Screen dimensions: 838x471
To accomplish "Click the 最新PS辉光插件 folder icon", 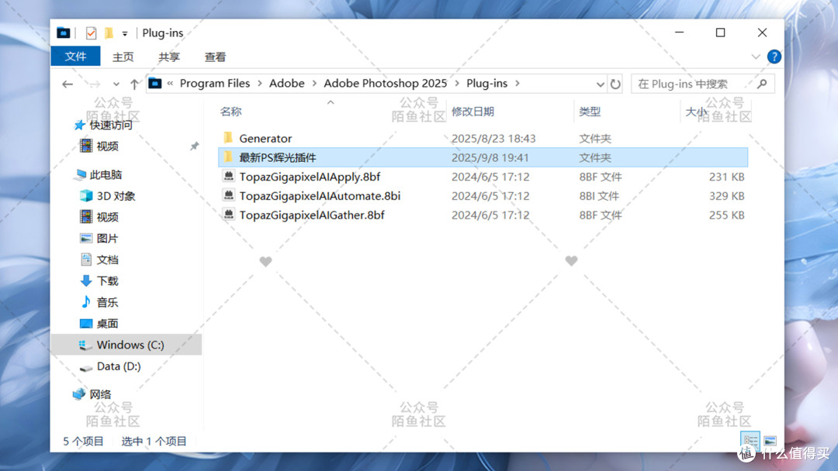I will click(228, 156).
